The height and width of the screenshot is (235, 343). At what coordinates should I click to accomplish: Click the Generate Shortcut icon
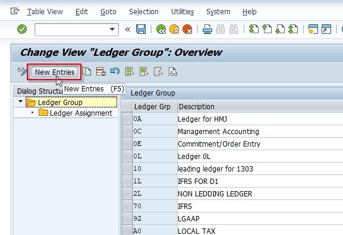(x=326, y=29)
